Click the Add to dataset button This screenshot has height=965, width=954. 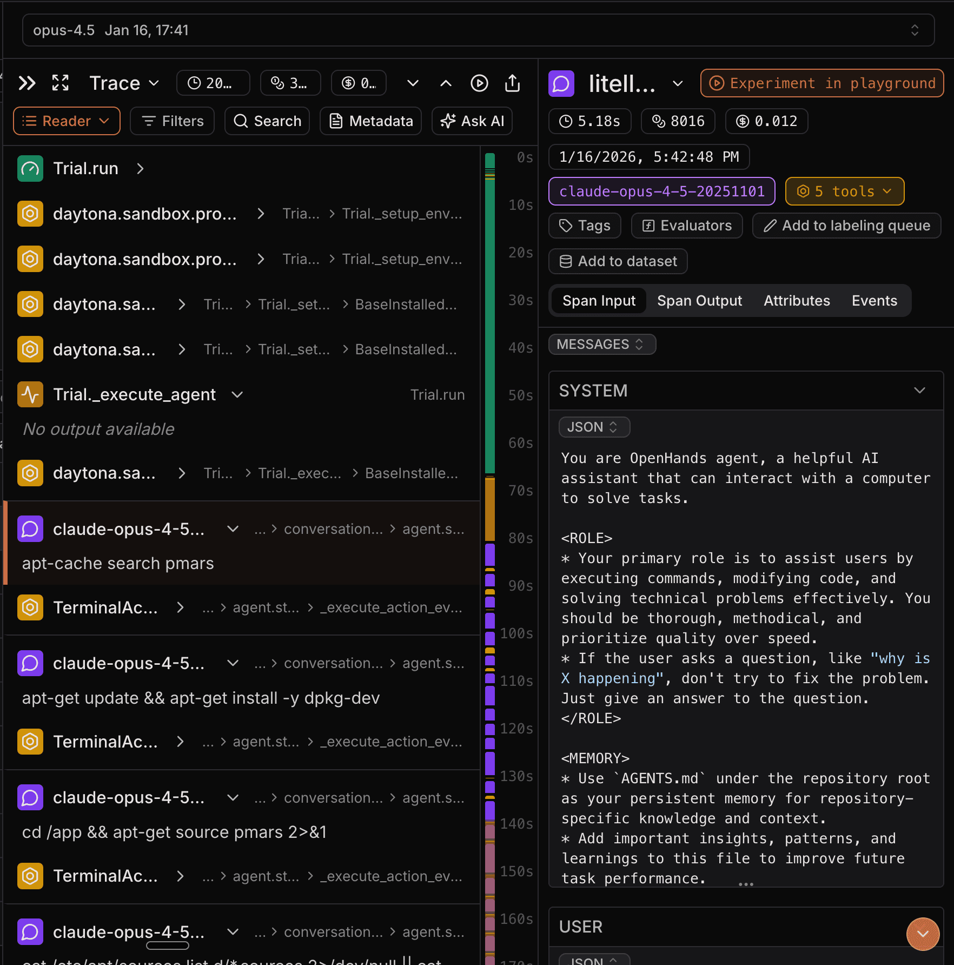pos(618,261)
